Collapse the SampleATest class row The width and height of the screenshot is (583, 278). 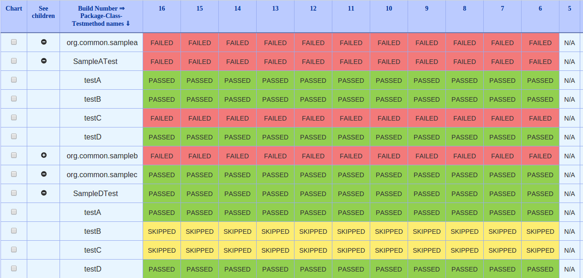coord(43,61)
